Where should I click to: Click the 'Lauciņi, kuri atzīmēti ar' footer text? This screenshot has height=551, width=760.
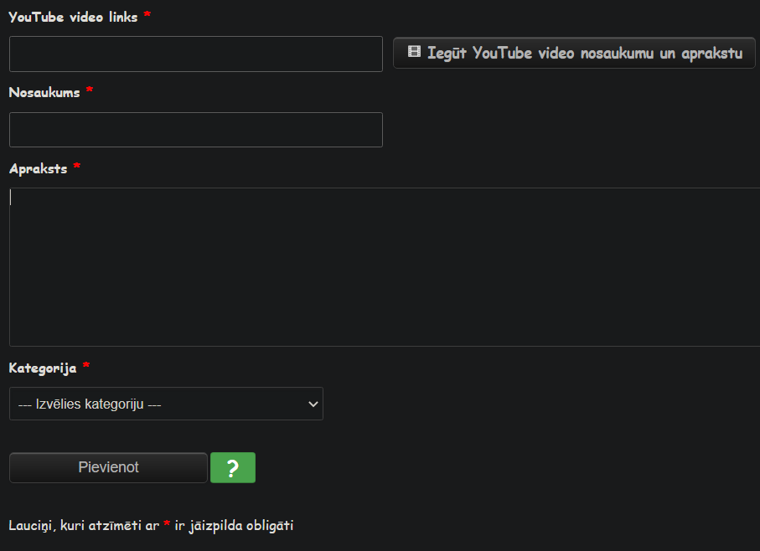(x=84, y=525)
